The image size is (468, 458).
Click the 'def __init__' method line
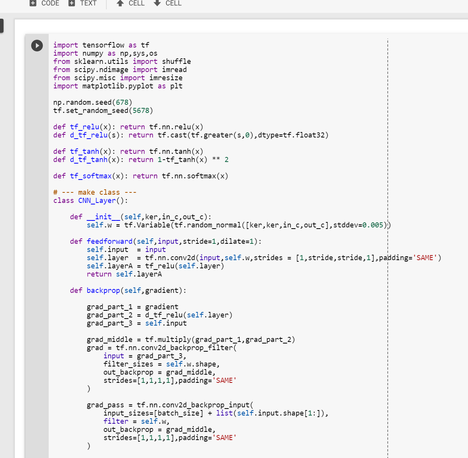coord(141,217)
